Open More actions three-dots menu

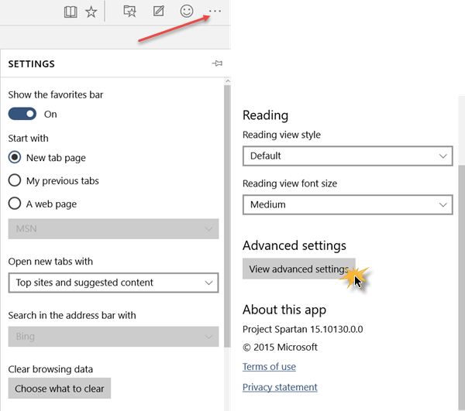point(215,12)
